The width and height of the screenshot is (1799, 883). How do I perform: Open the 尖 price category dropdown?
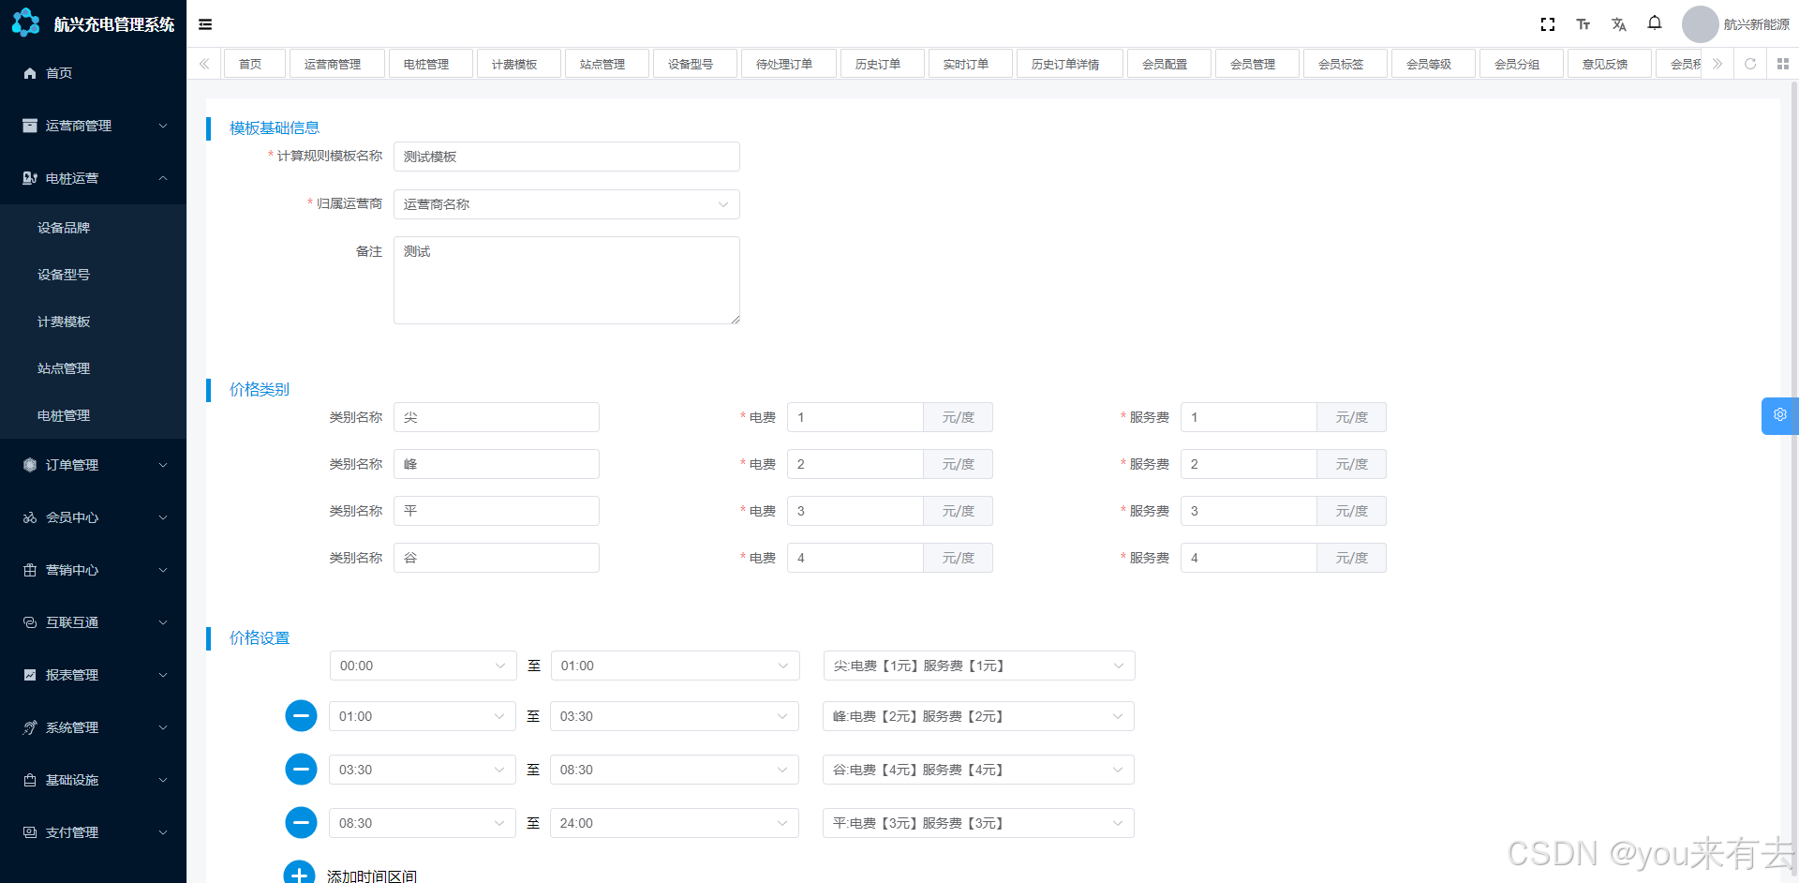click(x=978, y=666)
